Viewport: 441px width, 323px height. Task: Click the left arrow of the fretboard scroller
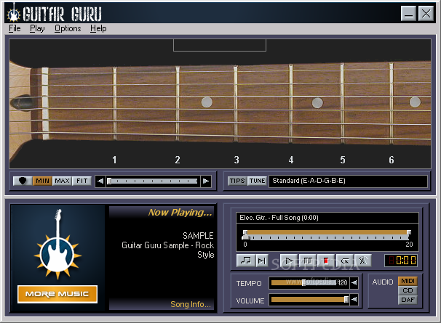coord(100,181)
